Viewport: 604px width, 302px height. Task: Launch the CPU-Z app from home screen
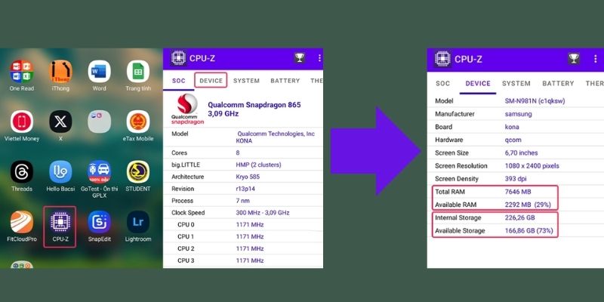tap(60, 222)
